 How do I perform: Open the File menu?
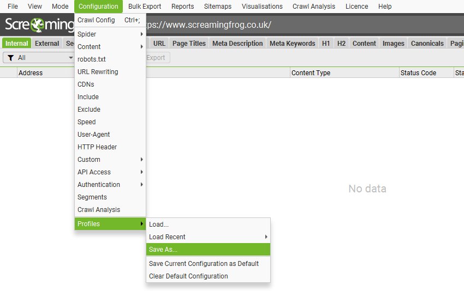tap(13, 6)
